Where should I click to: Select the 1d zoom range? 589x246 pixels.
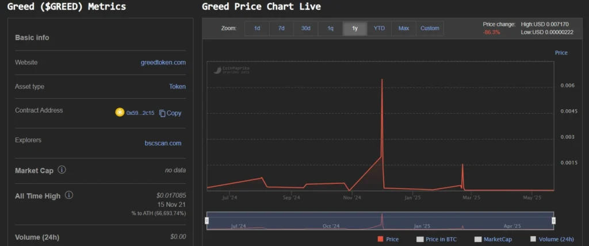click(x=257, y=28)
